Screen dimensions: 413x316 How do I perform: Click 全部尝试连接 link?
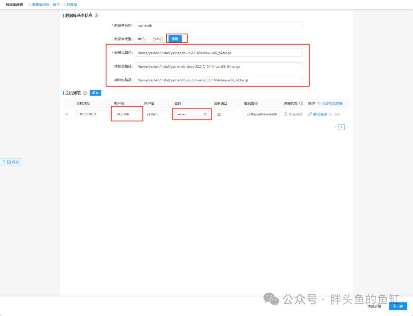[330, 104]
